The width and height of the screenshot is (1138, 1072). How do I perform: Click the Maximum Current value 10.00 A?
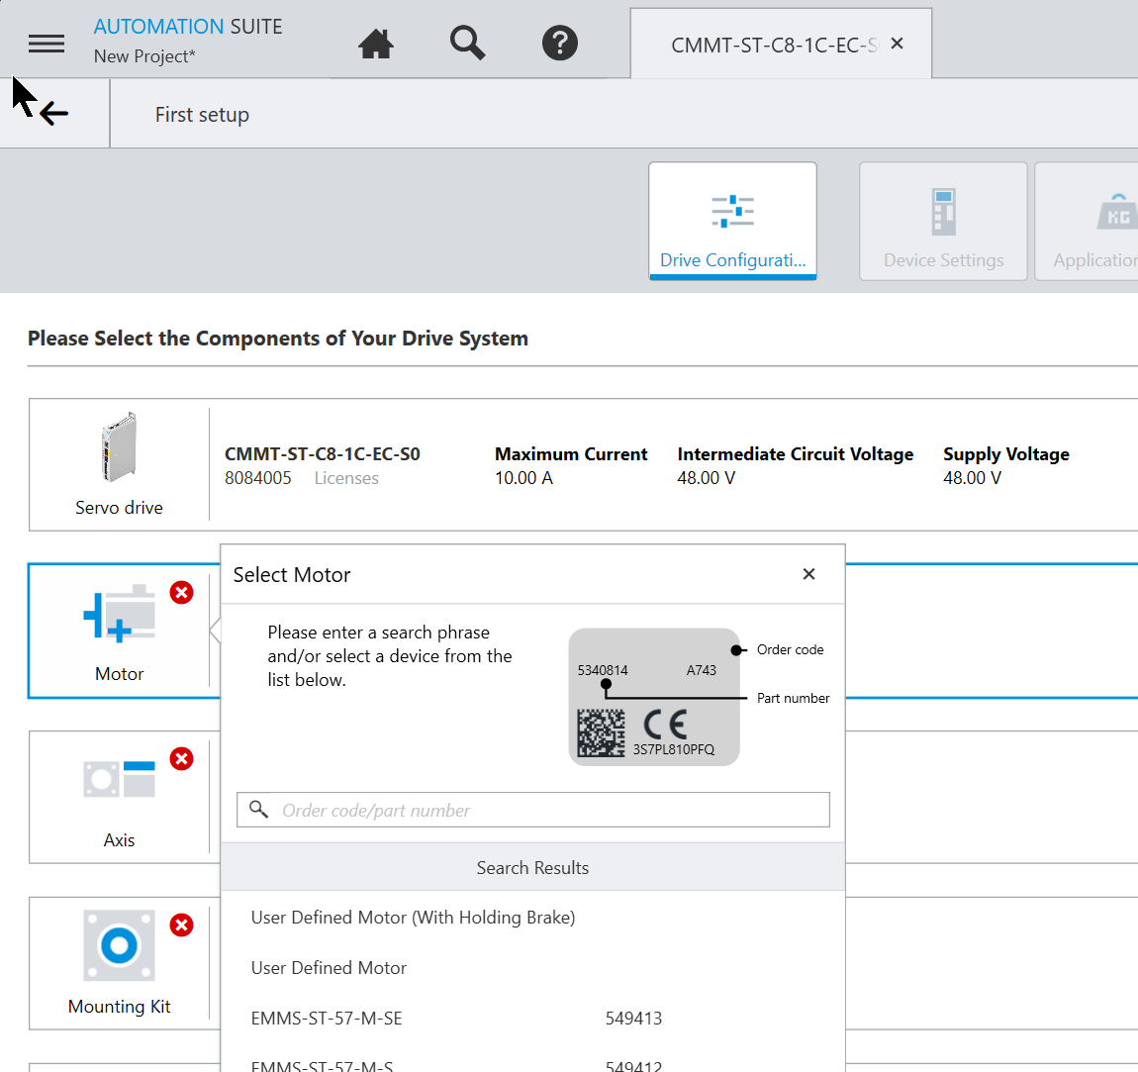(524, 478)
